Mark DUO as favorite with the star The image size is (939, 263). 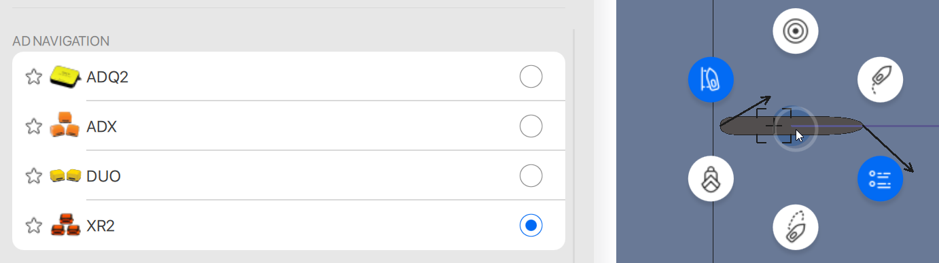pos(34,176)
